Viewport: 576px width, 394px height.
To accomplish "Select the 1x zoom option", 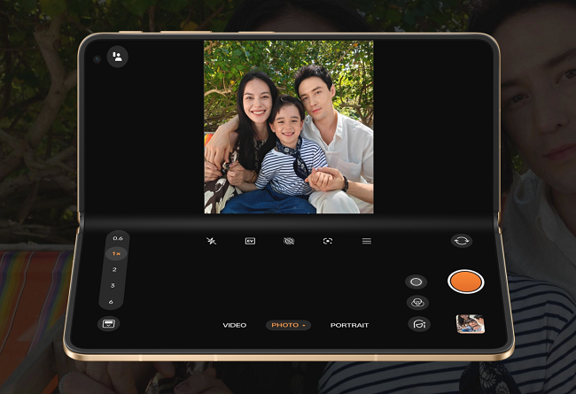I will pos(116,253).
